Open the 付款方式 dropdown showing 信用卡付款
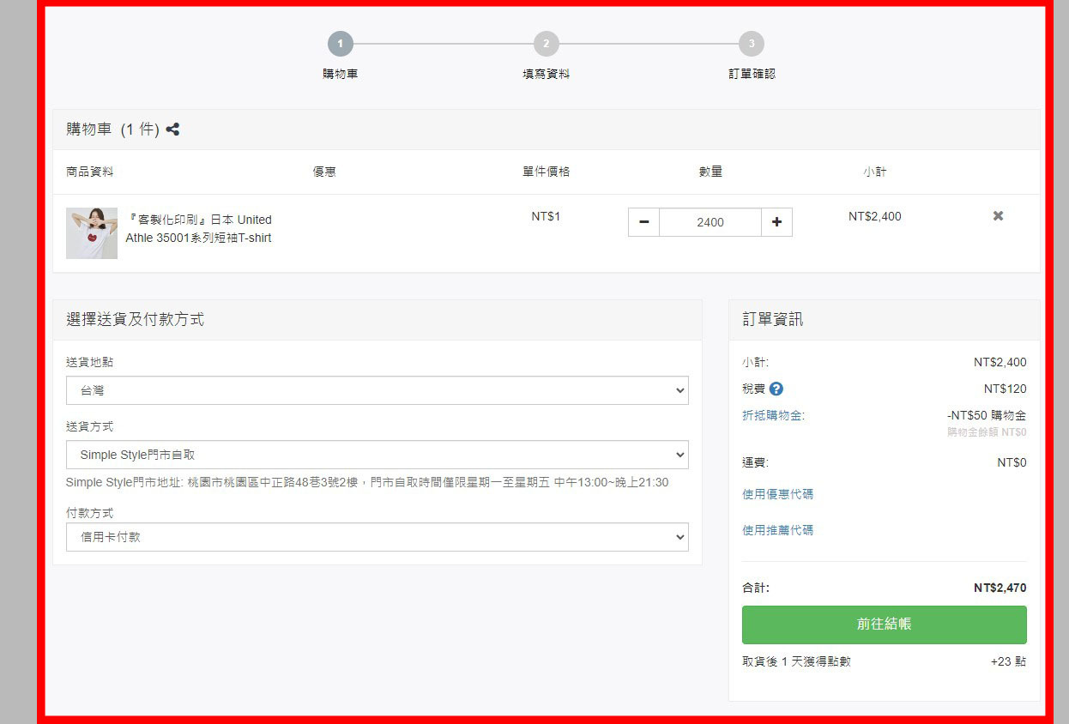 coord(377,537)
